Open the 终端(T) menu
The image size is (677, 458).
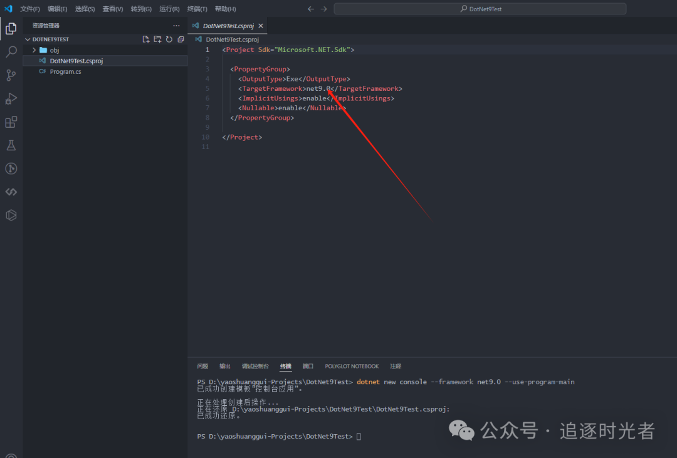click(x=197, y=9)
